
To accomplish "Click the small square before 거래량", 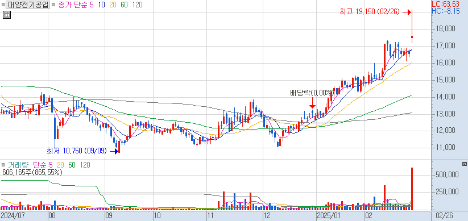I will [x=3, y=165].
